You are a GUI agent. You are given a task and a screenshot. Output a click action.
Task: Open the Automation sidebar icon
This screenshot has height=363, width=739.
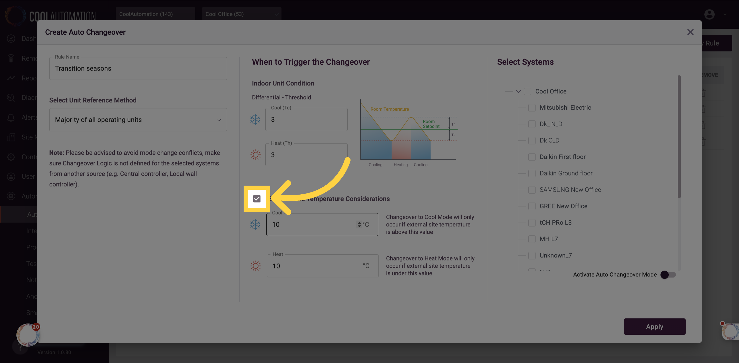tap(11, 196)
